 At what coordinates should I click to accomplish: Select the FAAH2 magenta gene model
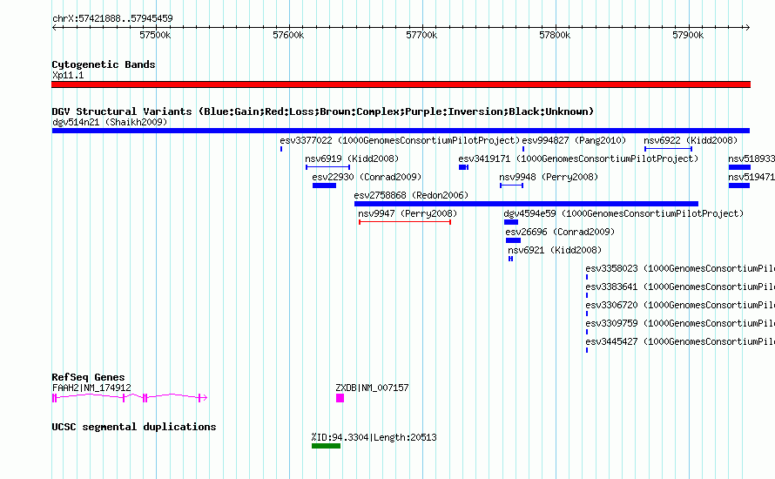[130, 397]
